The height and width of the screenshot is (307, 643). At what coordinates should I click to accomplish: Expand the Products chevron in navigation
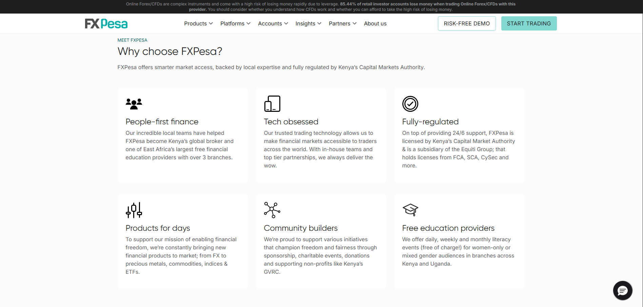pos(211,23)
